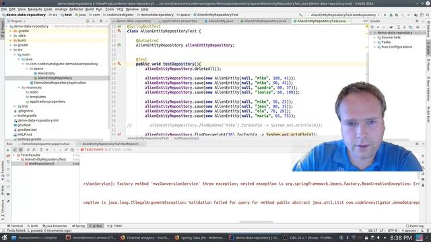Expand all nodes in Gradle panel
Image resolution: width=431 pixels, height=242 pixels.
(398, 27)
